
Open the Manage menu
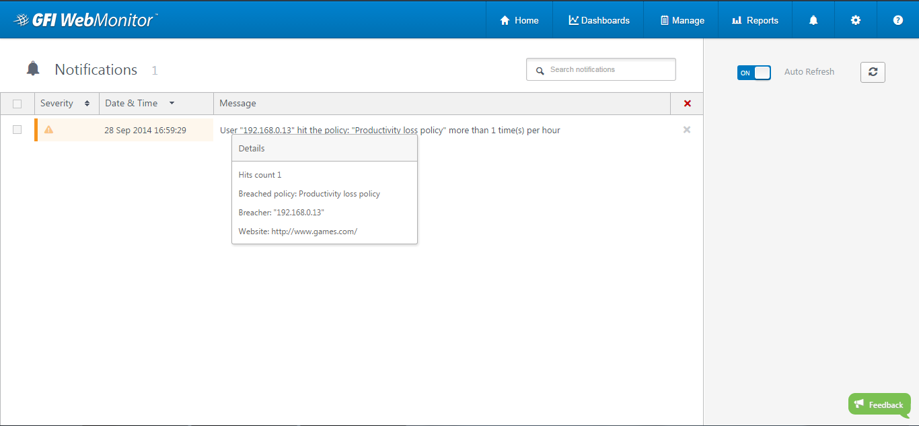(x=682, y=20)
